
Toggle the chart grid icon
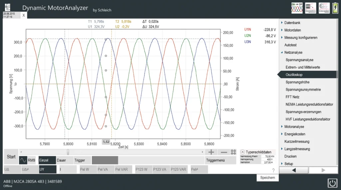coord(233,152)
